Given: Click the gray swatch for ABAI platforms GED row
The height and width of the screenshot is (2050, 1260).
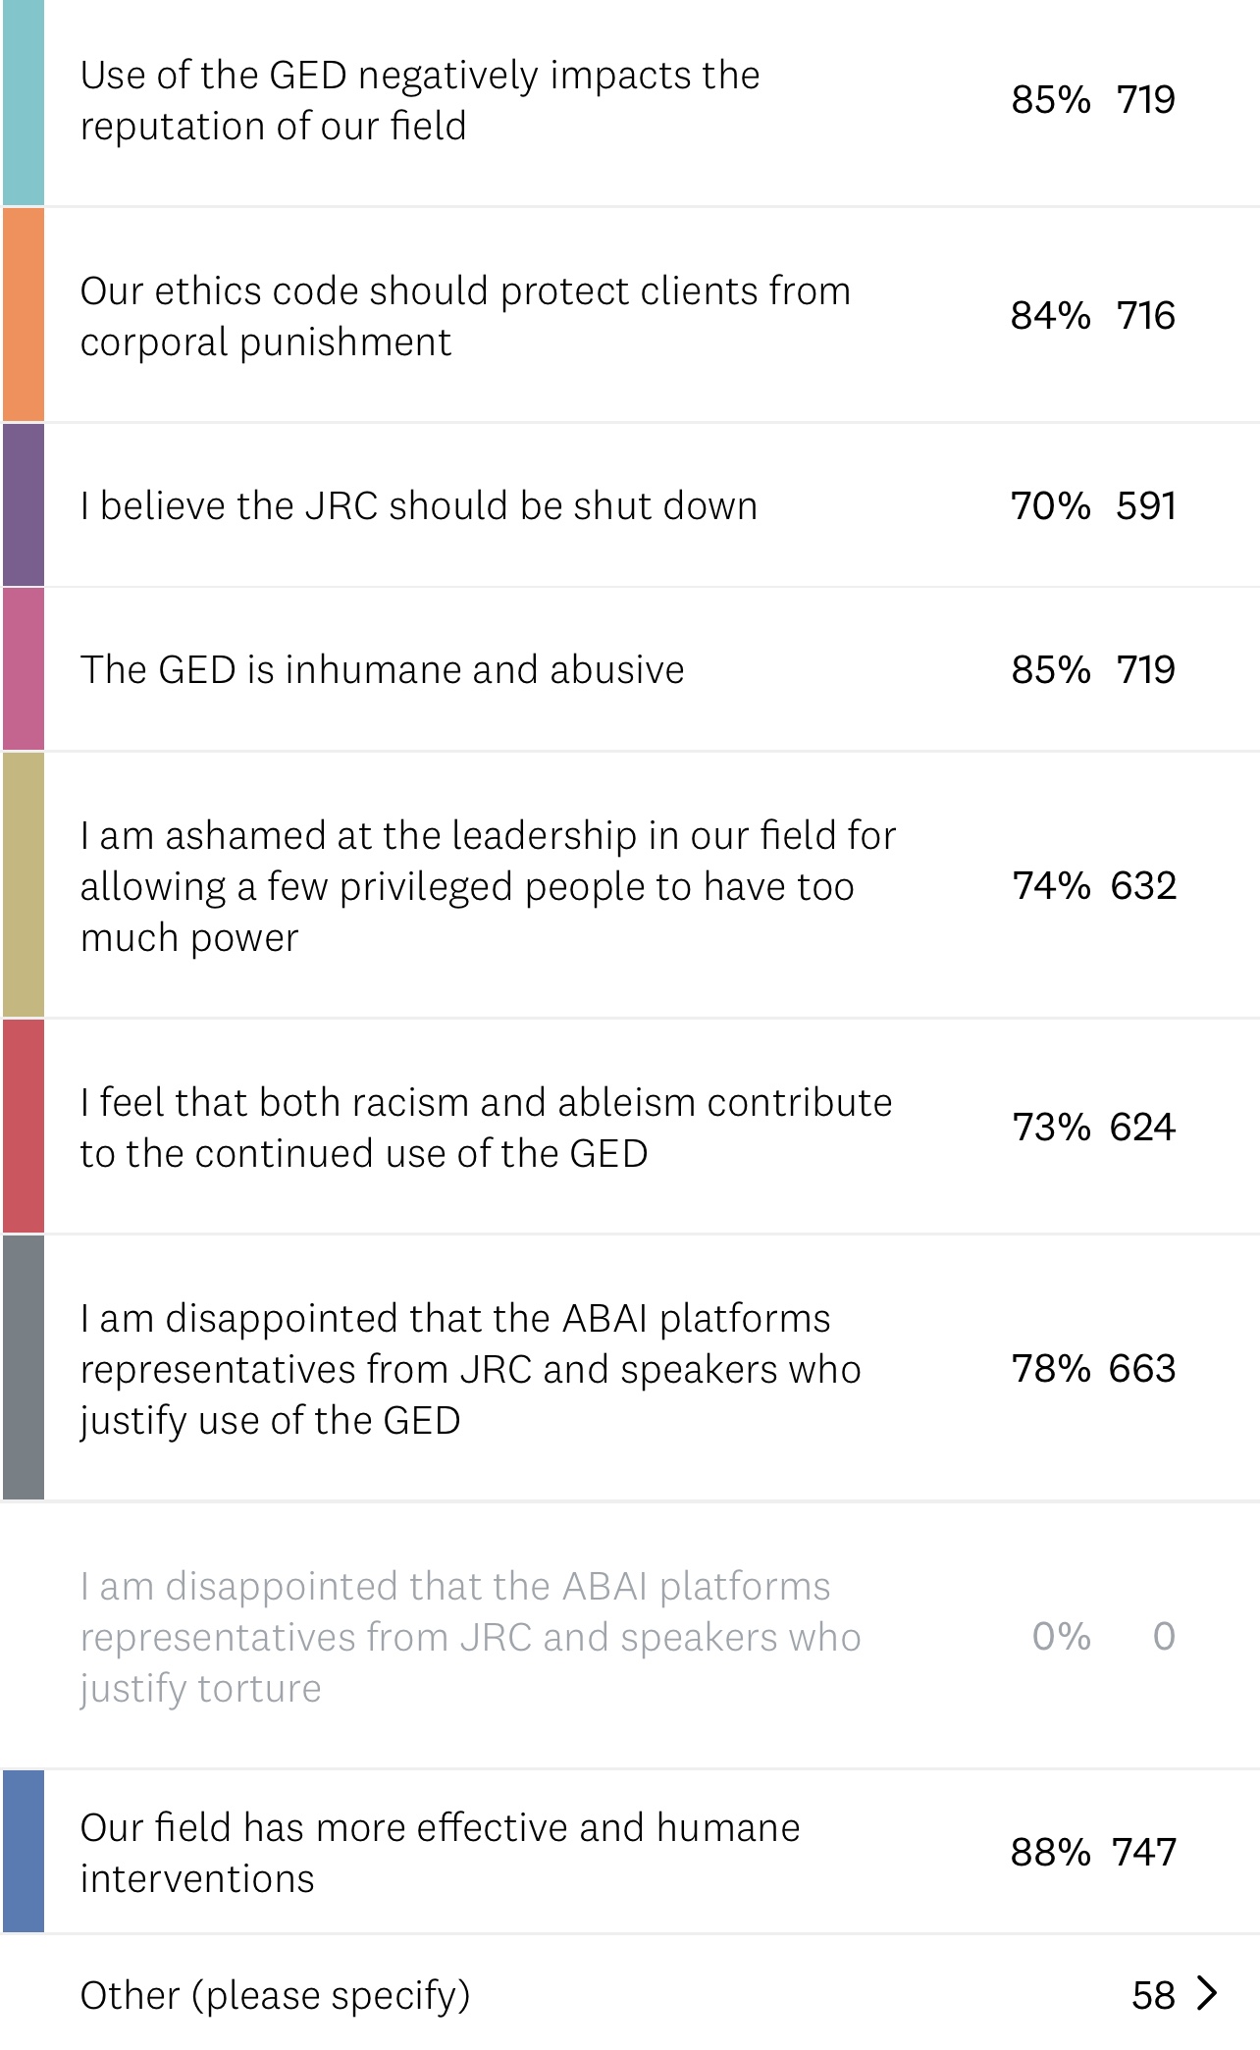Looking at the screenshot, I should coord(24,1368).
